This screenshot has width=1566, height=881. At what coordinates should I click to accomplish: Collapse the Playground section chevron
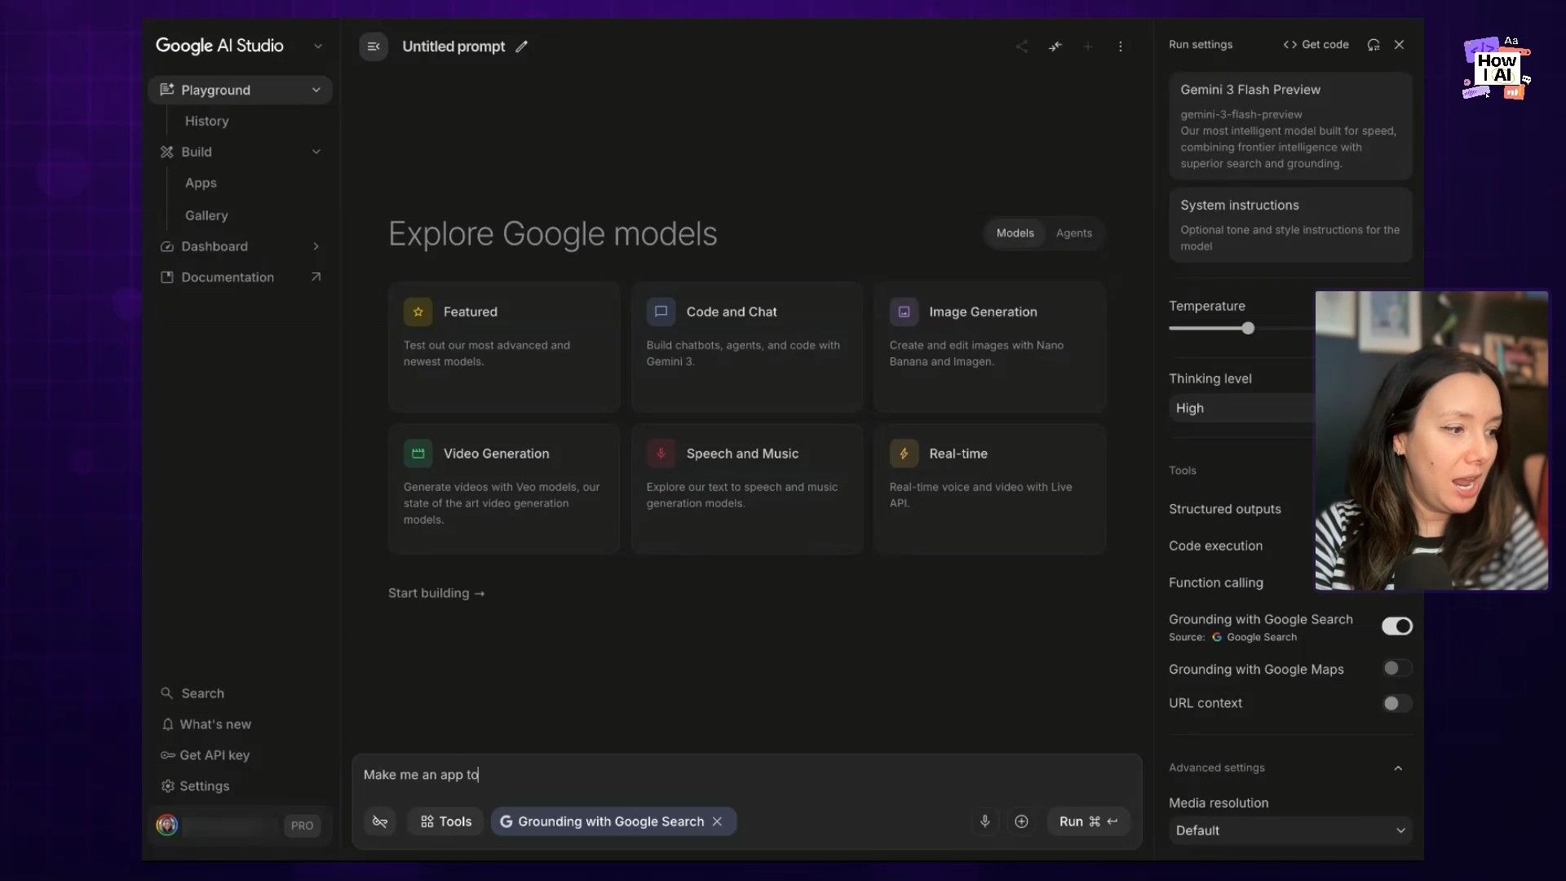[316, 90]
